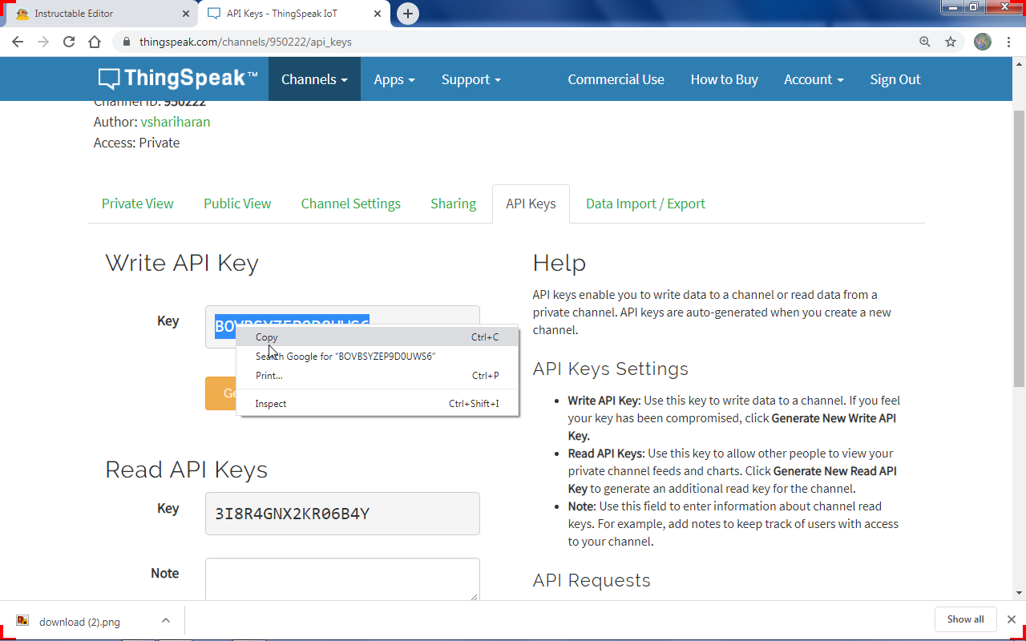Viewport: 1026px width, 641px height.
Task: Open the Commercial Use page
Action: 616,79
